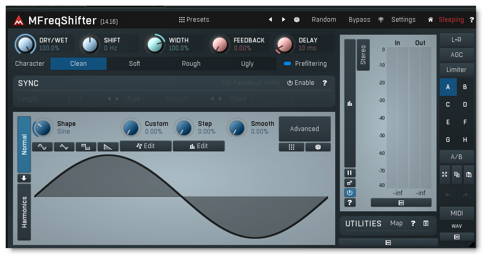The height and width of the screenshot is (260, 488).
Task: Click the Random button
Action: (x=324, y=20)
